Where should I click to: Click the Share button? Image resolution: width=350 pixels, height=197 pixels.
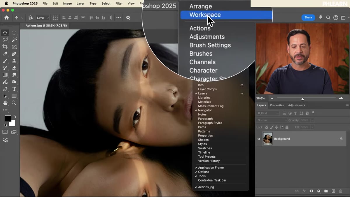pos(308,17)
